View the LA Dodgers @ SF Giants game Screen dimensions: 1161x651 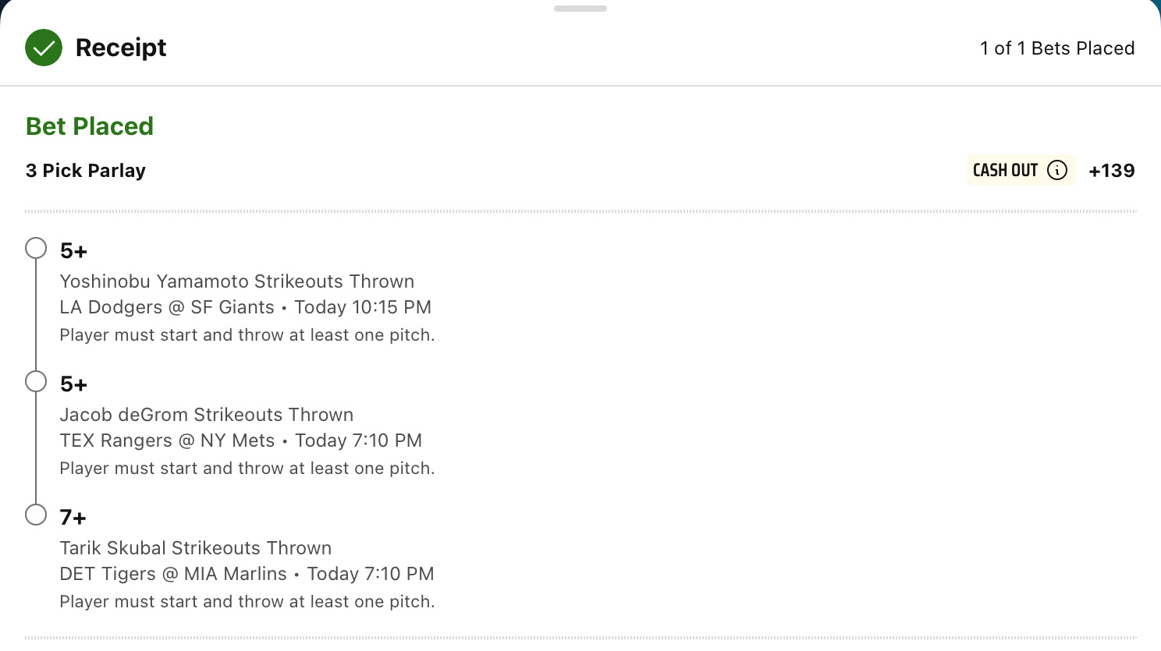(x=167, y=307)
